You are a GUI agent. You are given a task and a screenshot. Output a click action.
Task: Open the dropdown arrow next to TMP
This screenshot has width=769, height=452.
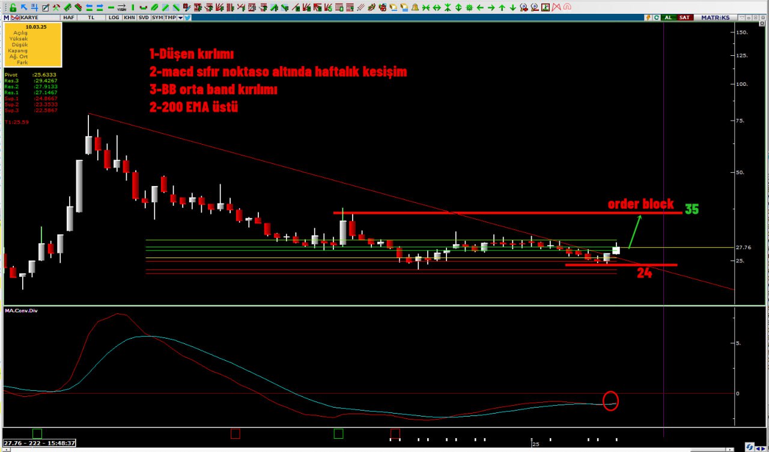point(180,17)
